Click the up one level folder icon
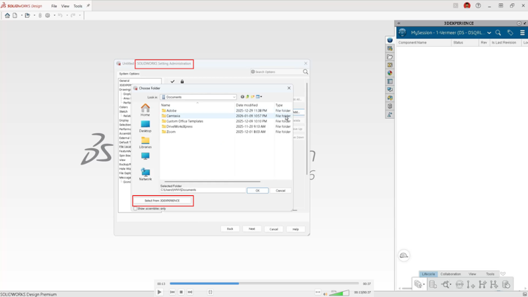Screen dimensions: 528x297 (x=247, y=97)
